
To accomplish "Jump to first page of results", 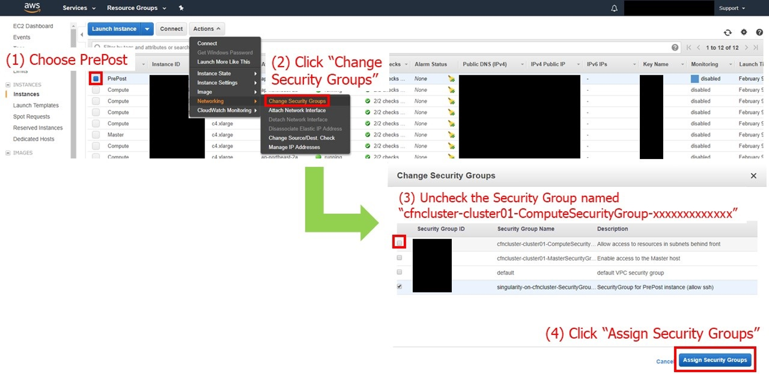I will pyautogui.click(x=689, y=47).
